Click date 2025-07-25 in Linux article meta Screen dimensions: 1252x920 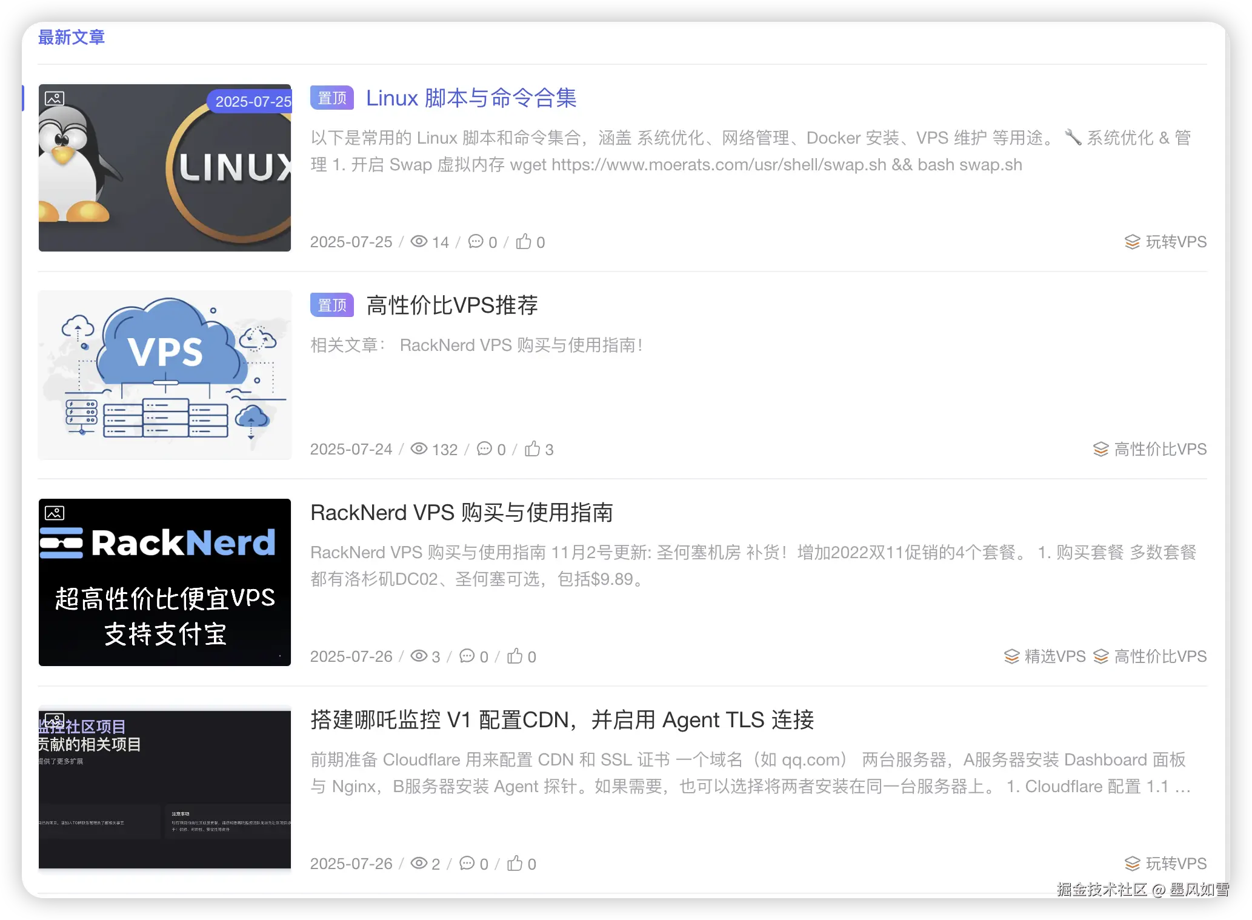pyautogui.click(x=351, y=242)
